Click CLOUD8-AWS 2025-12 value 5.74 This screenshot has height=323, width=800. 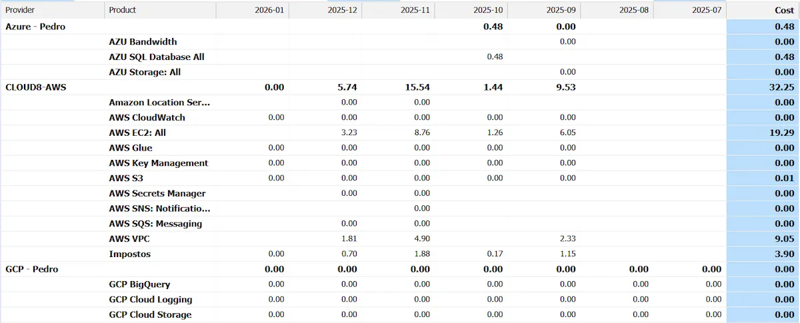point(347,87)
